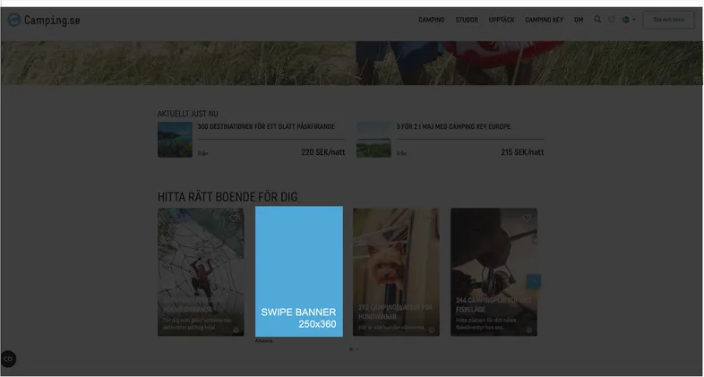This screenshot has width=704, height=377.
Task: Expand the language flag dropdown
Action: click(x=629, y=20)
